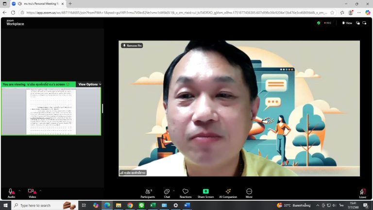The width and height of the screenshot is (373, 210).
Task: Open the Chat panel
Action: [x=167, y=193]
